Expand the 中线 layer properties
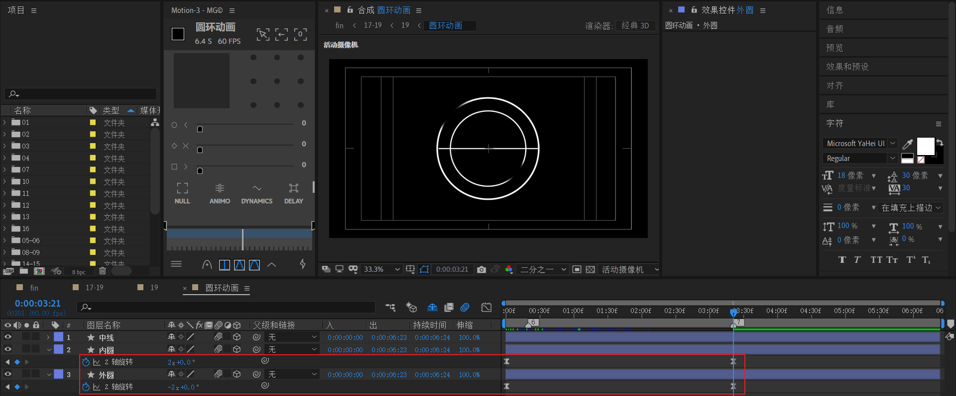 48,337
